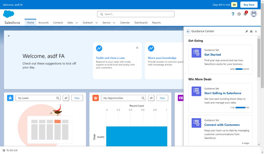The image size is (264, 154).
Task: Open My Leads list display options
Action: [x=66, y=98]
